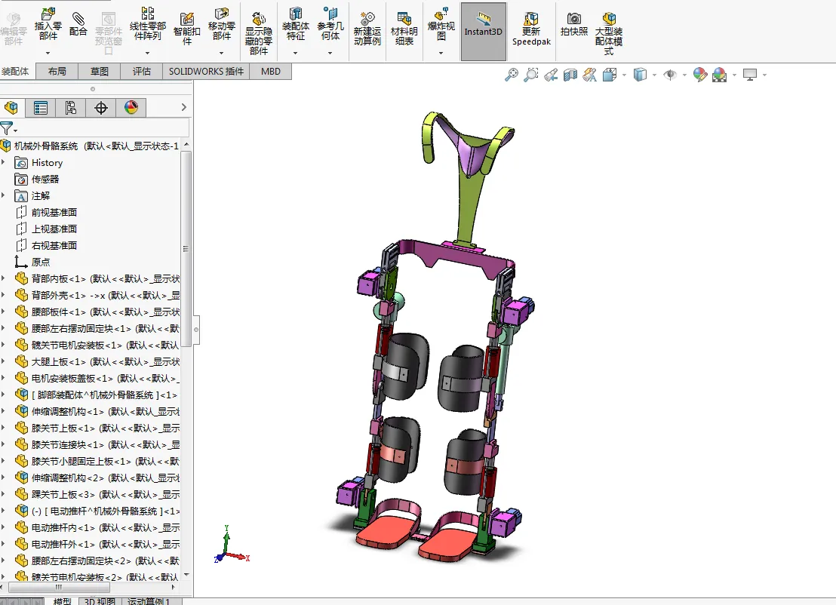Viewport: 836px width, 605px height.
Task: Open the DisplayManager color ball tab
Action: click(x=131, y=108)
